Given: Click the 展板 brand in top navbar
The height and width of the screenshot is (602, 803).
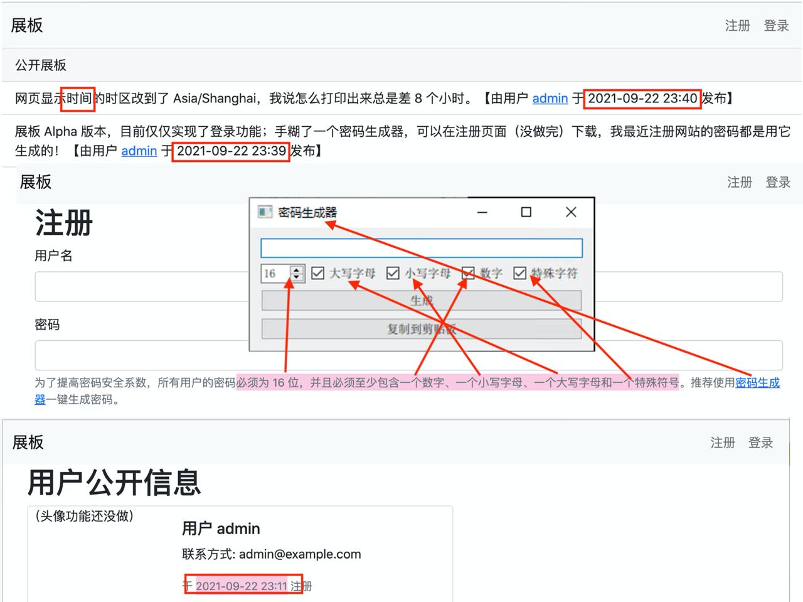Looking at the screenshot, I should (27, 25).
